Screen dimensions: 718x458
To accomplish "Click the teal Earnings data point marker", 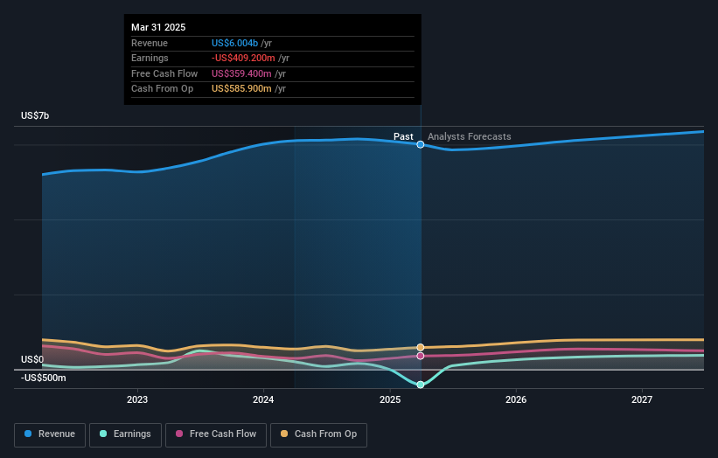I will pos(421,385).
